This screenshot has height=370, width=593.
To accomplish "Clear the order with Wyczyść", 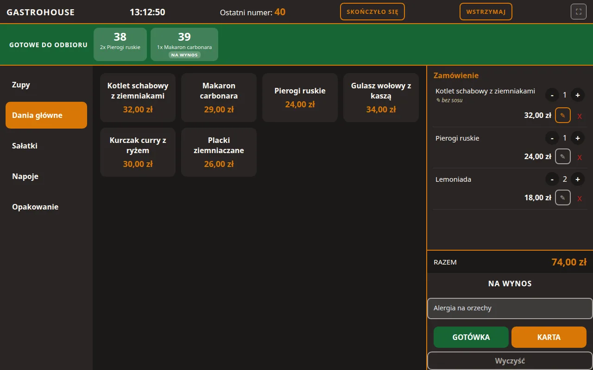I will point(510,361).
